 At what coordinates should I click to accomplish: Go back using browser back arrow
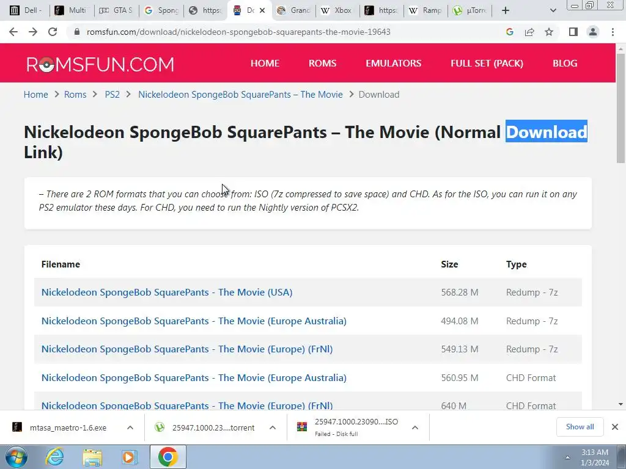click(13, 32)
